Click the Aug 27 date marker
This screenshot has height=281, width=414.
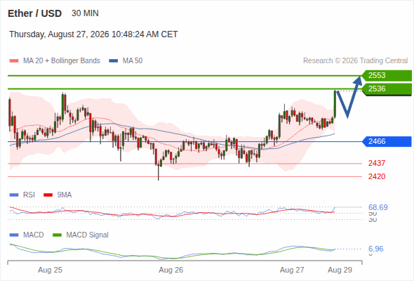[x=292, y=270]
